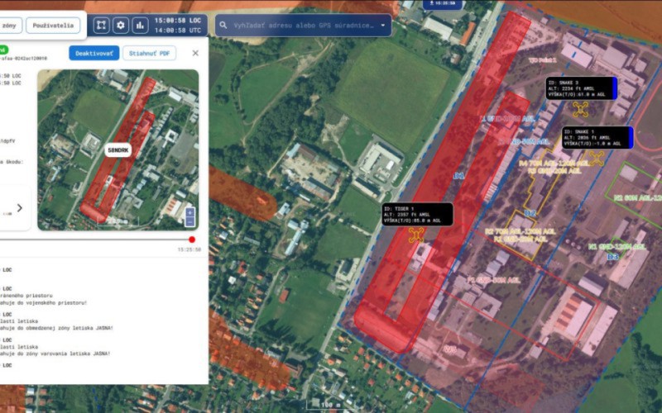Click the SBNDRK label on mini map

[118, 150]
